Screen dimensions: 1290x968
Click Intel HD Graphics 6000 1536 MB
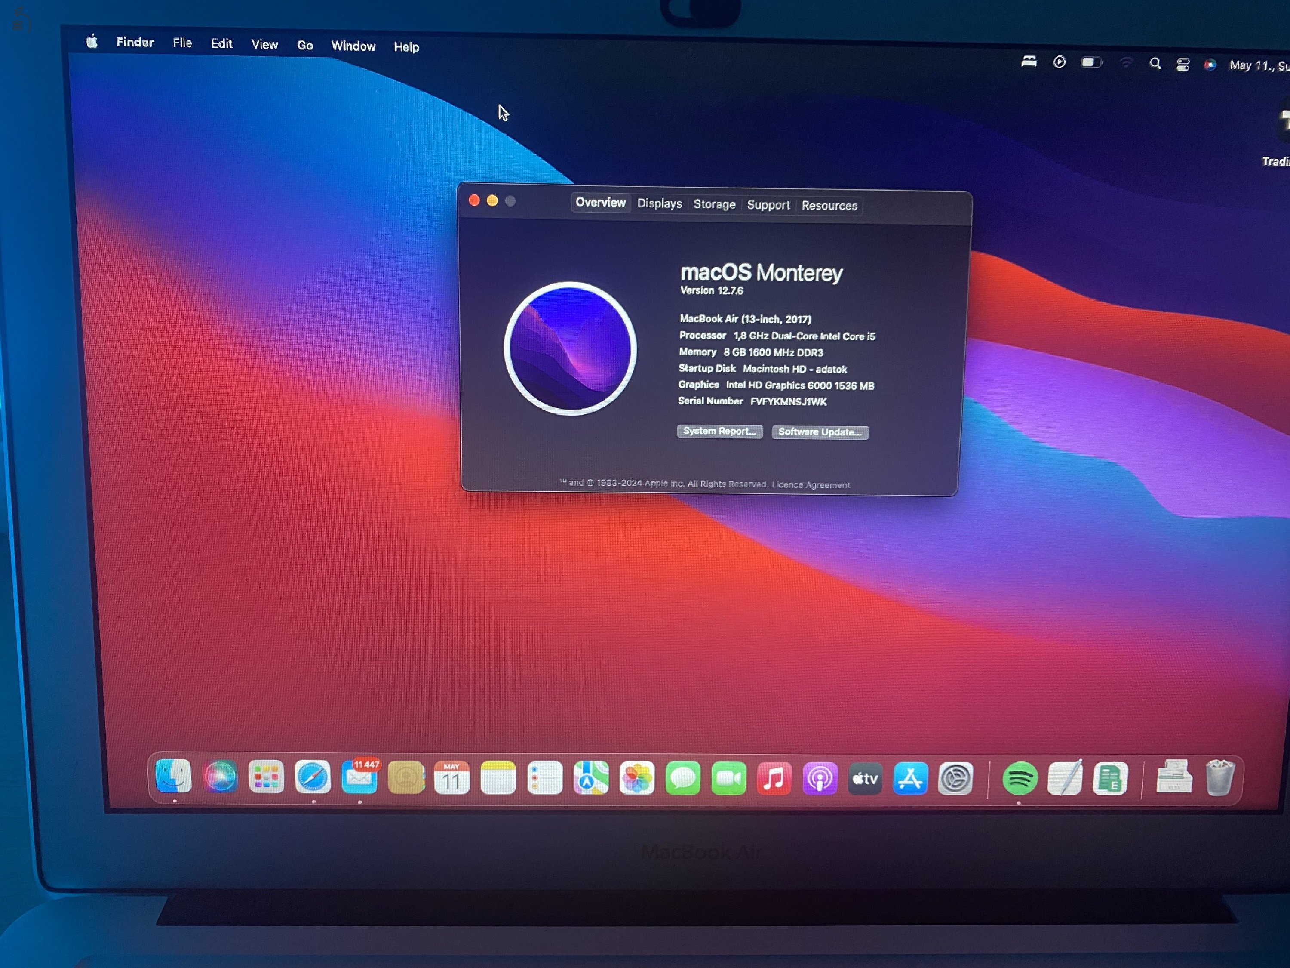(800, 385)
